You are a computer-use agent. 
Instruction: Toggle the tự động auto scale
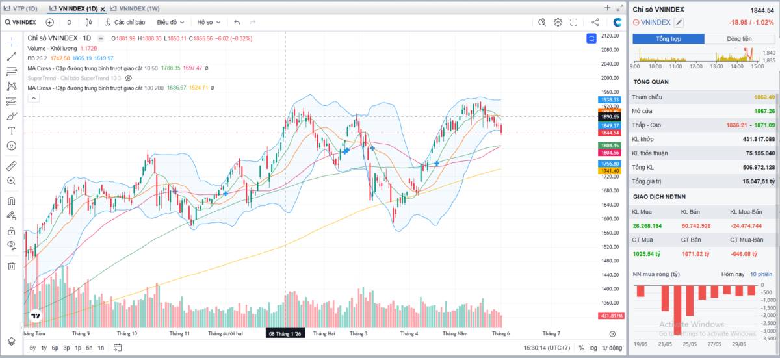[612, 348]
